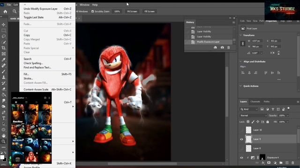
Task: Choose Undo Modify Exposure Layer
Action: click(47, 9)
